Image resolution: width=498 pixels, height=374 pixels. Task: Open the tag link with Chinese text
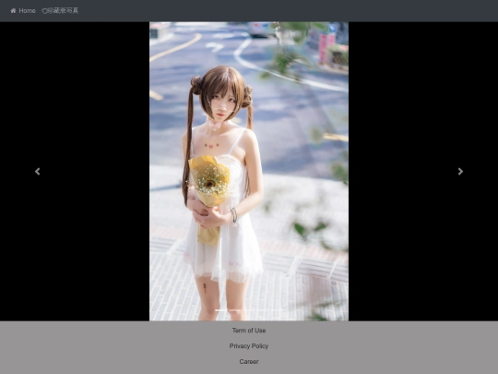[60, 11]
